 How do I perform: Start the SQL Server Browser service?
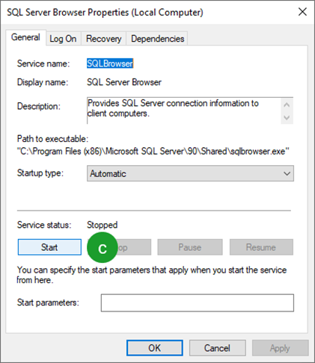(49, 247)
